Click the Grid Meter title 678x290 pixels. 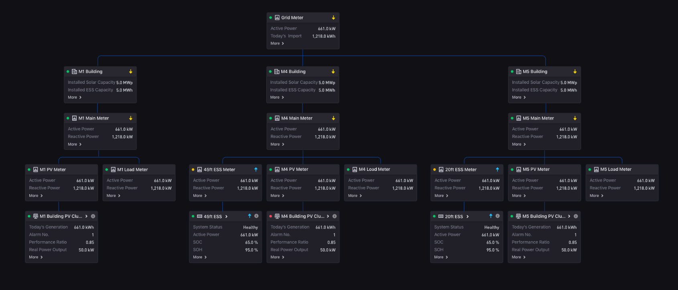[292, 18]
